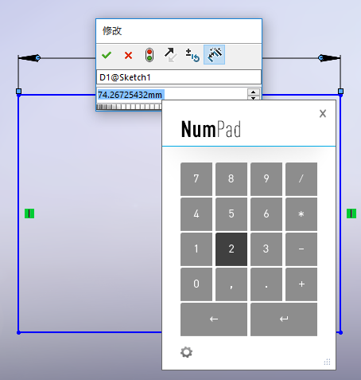Tap the NumPad return arrow key

pyautogui.click(x=284, y=319)
